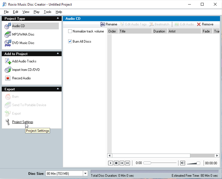Skip to next track button

128,163
